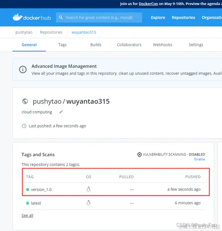Enable vulnerability scanning via Enable link
222x231 pixels.
200,159
